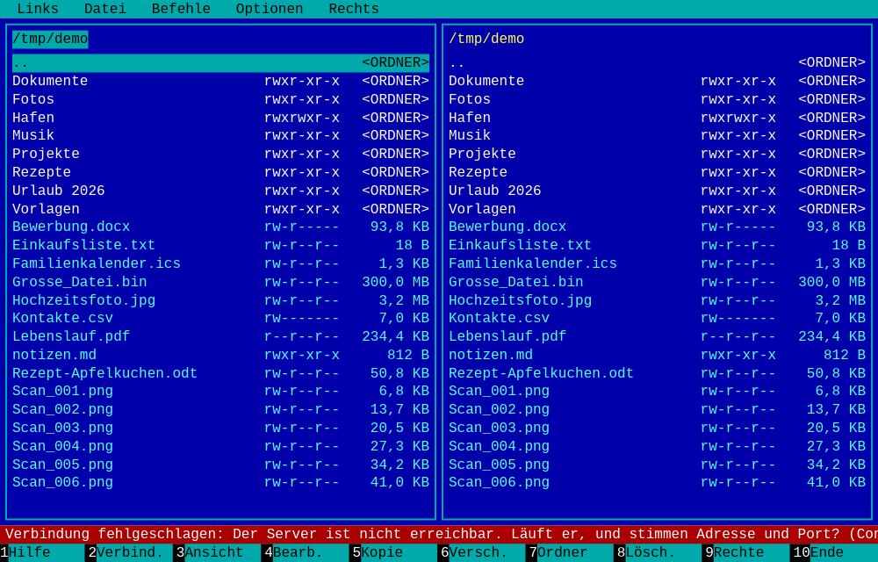Open the Optionen menu

click(270, 9)
